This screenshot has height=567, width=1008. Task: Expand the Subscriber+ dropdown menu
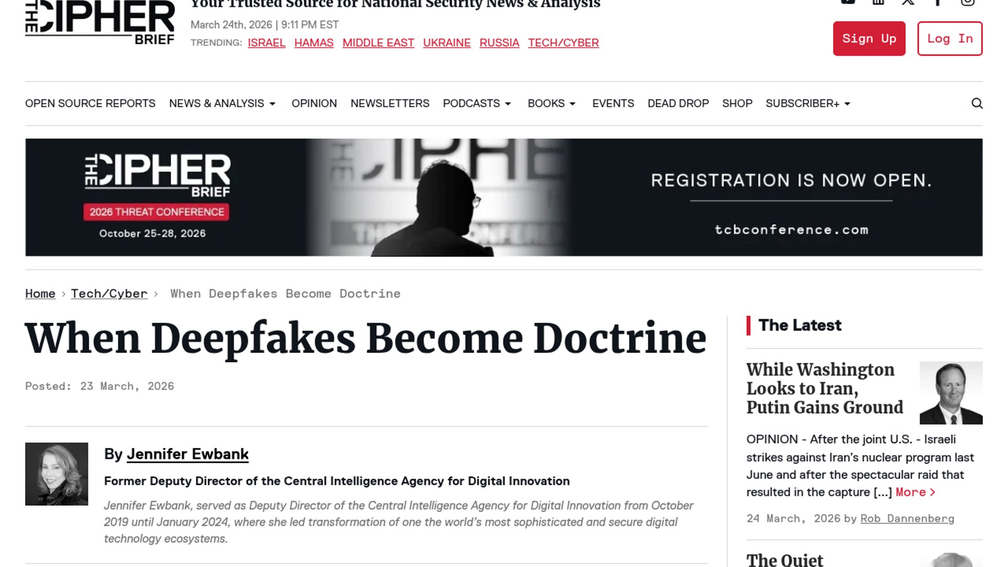[808, 103]
